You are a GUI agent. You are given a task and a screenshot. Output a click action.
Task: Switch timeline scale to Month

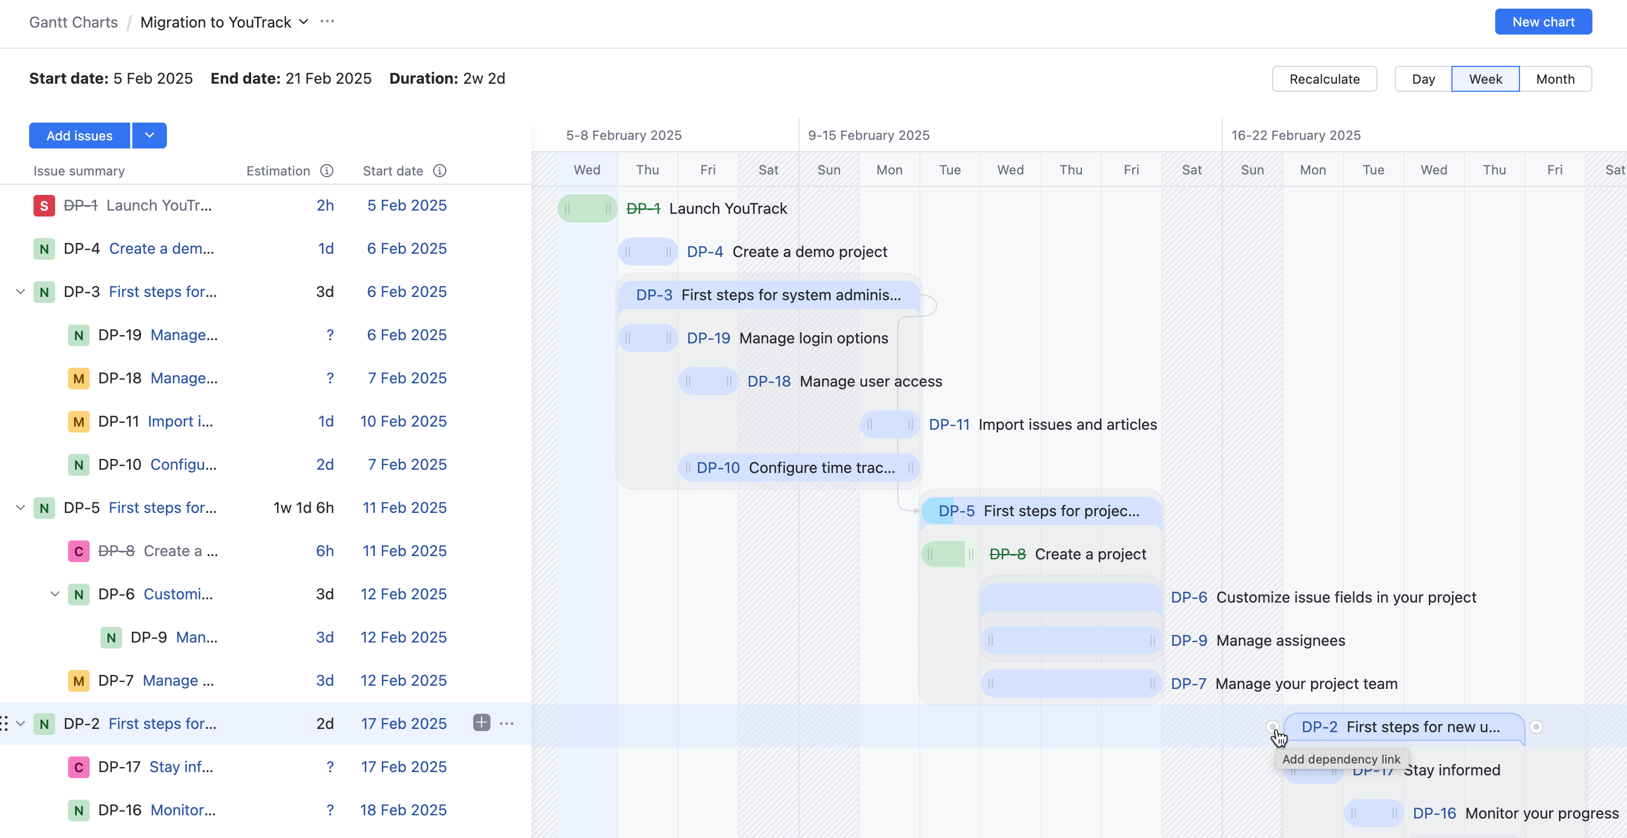point(1555,79)
